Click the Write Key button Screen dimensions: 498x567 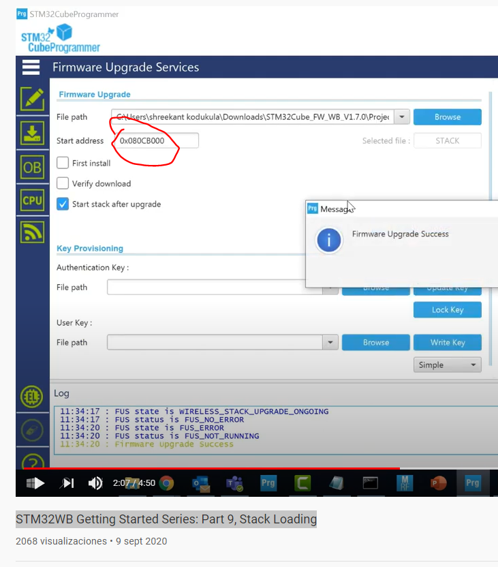coord(448,342)
